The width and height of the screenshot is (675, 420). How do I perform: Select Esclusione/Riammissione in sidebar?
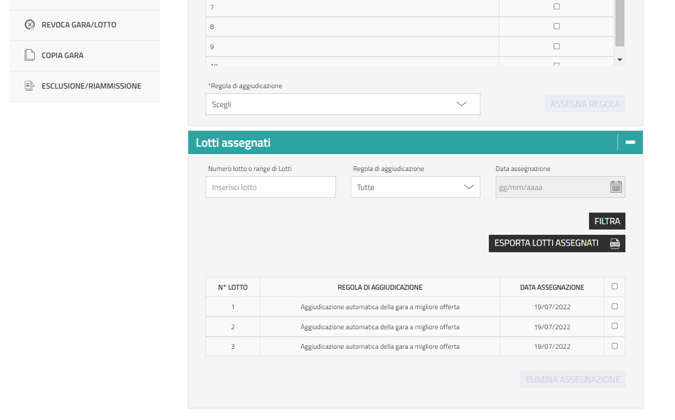(91, 86)
